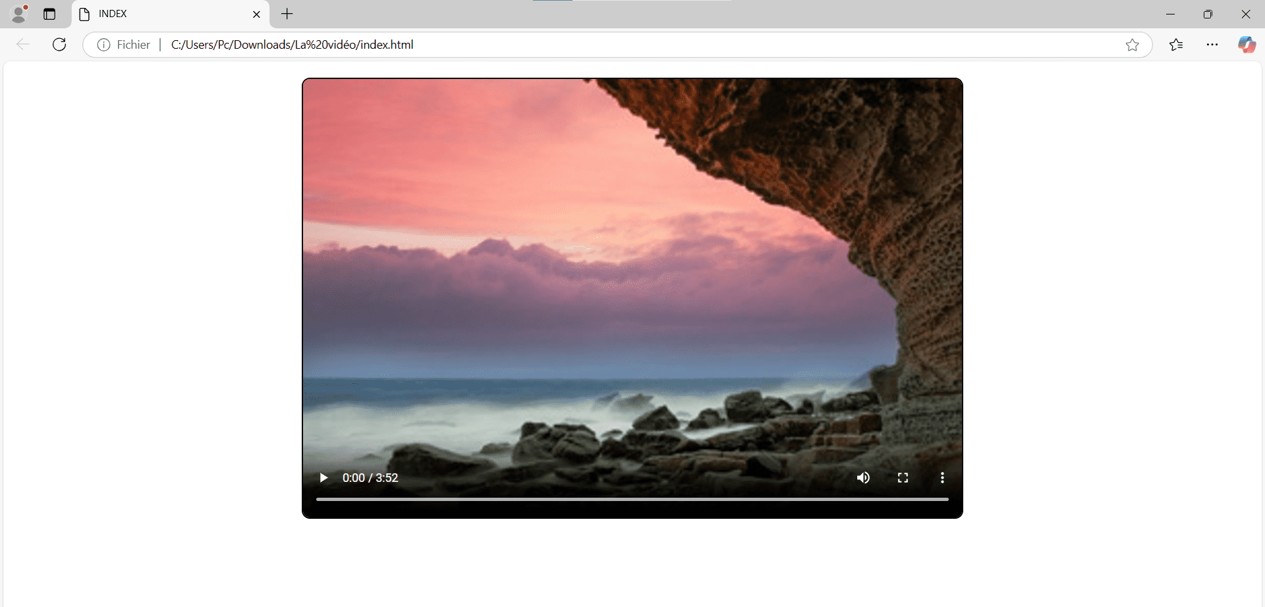1265x607 pixels.
Task: Open a new tab
Action: tap(287, 14)
